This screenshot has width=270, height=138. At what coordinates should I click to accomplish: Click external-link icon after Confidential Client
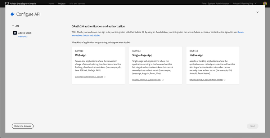(x=105, y=77)
